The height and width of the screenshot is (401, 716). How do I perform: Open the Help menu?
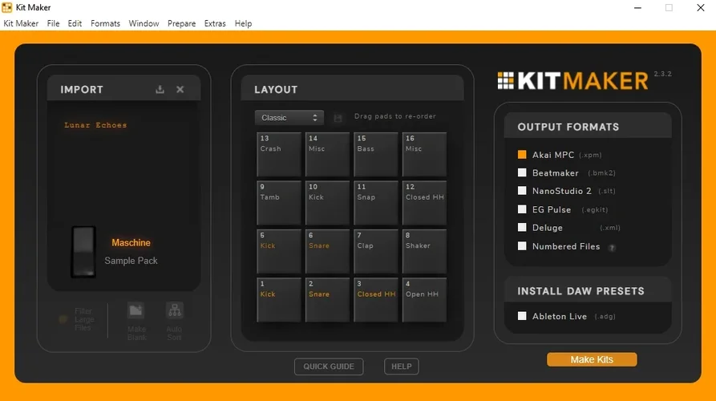click(x=243, y=23)
